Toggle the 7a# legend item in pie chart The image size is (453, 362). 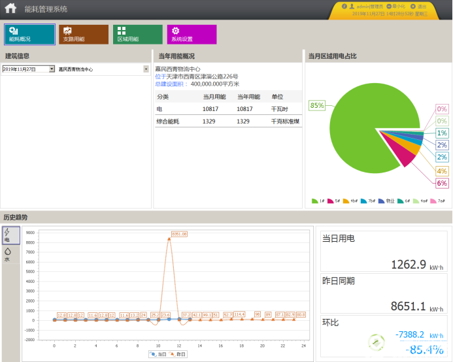tap(437, 201)
